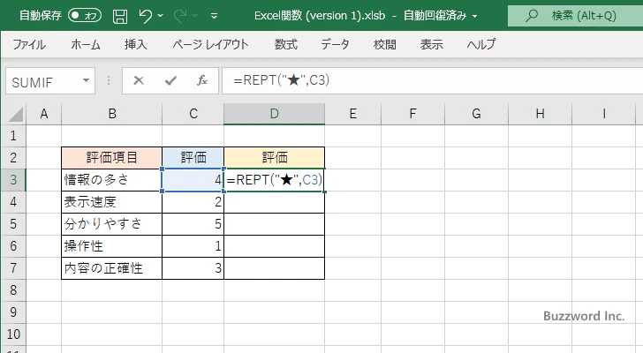The height and width of the screenshot is (353, 643).
Task: Select column C header
Action: click(193, 114)
